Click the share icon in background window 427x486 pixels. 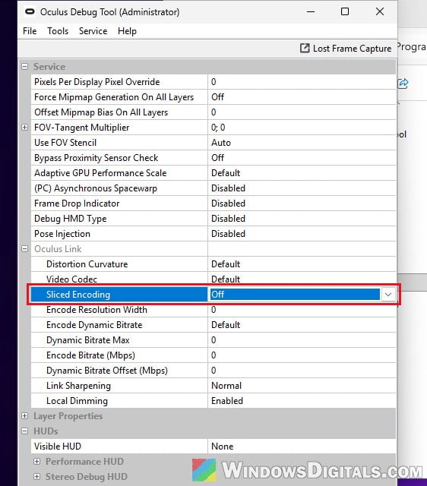(403, 84)
